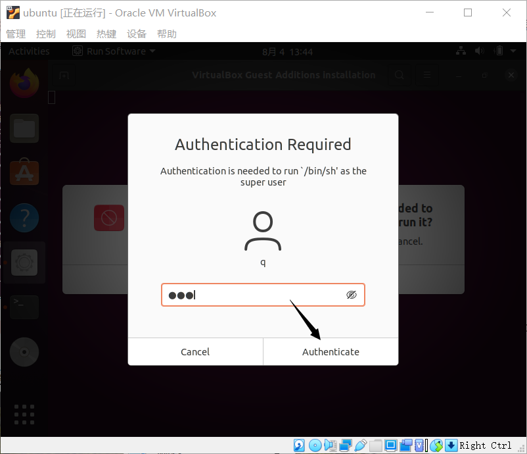Click the Right Ctrl host key label
Viewport: 527px width, 454px height.
tap(485, 445)
